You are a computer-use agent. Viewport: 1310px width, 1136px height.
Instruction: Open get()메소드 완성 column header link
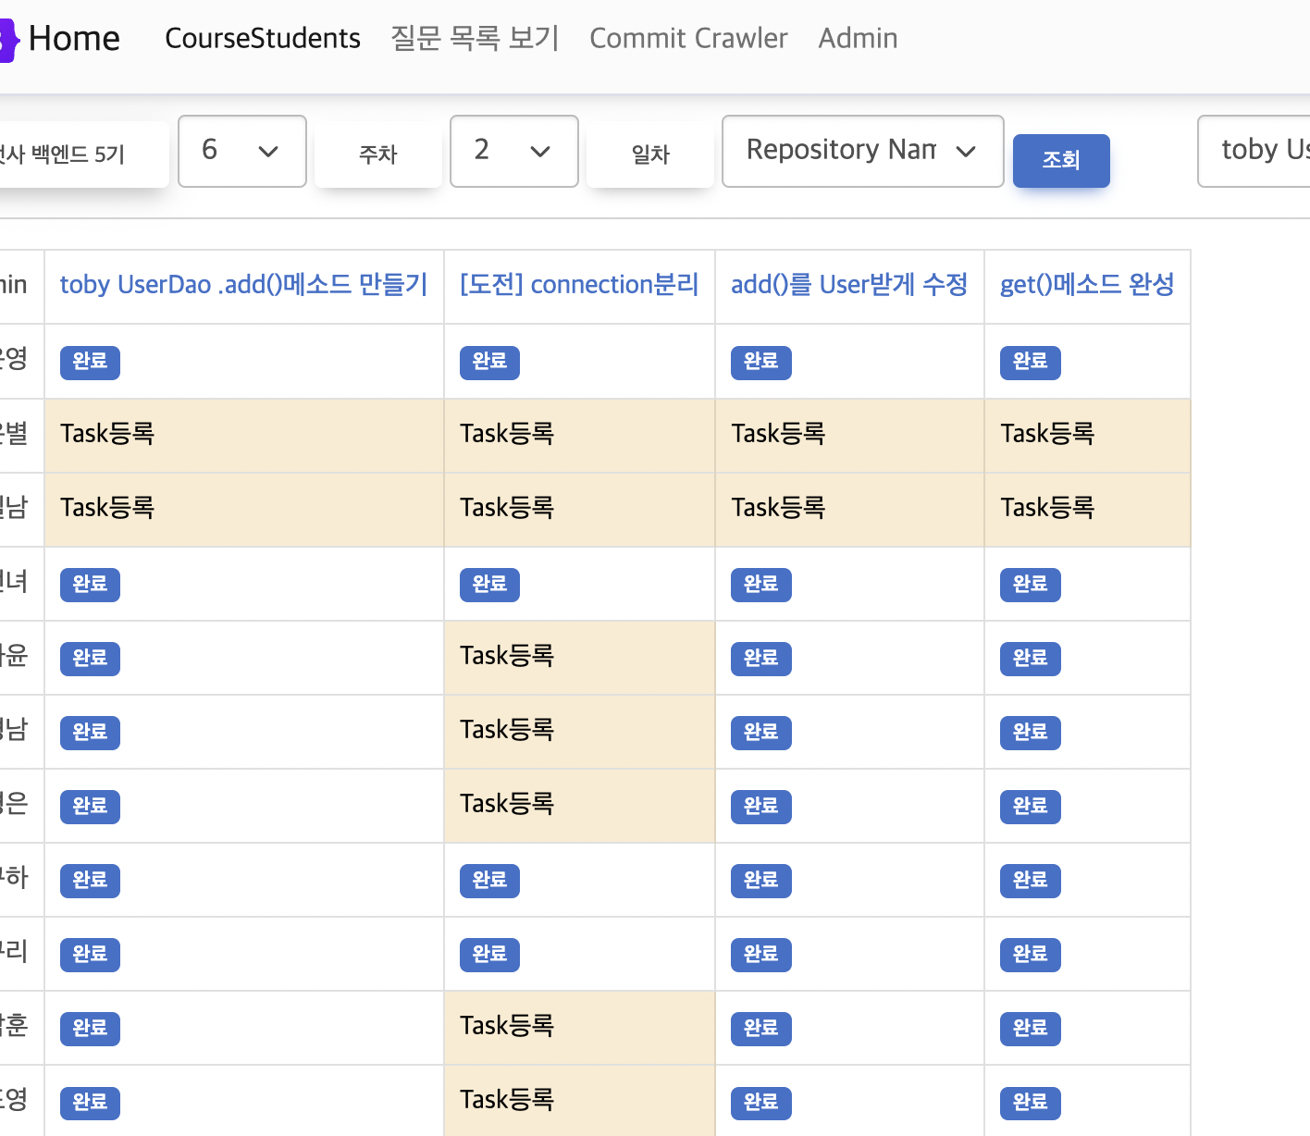pyautogui.click(x=1087, y=285)
